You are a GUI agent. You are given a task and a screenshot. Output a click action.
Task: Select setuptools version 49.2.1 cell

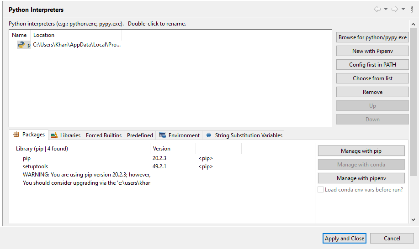[x=159, y=166]
